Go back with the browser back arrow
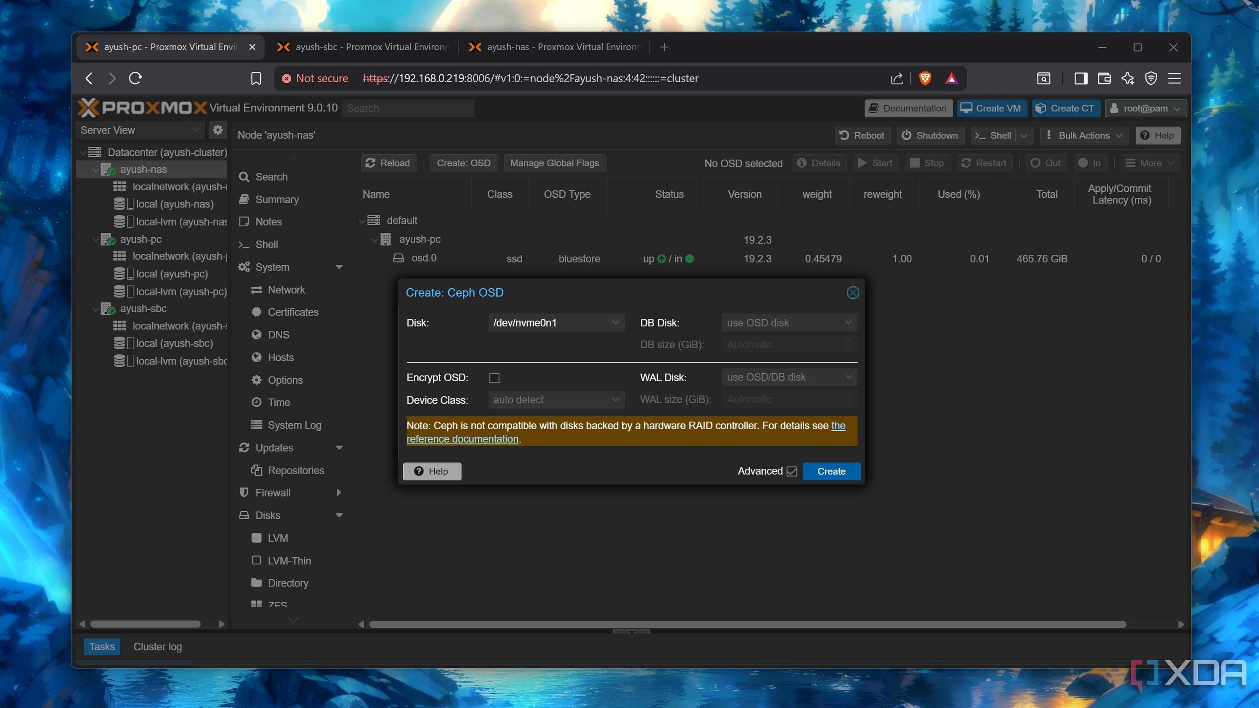1259x708 pixels. (90, 78)
